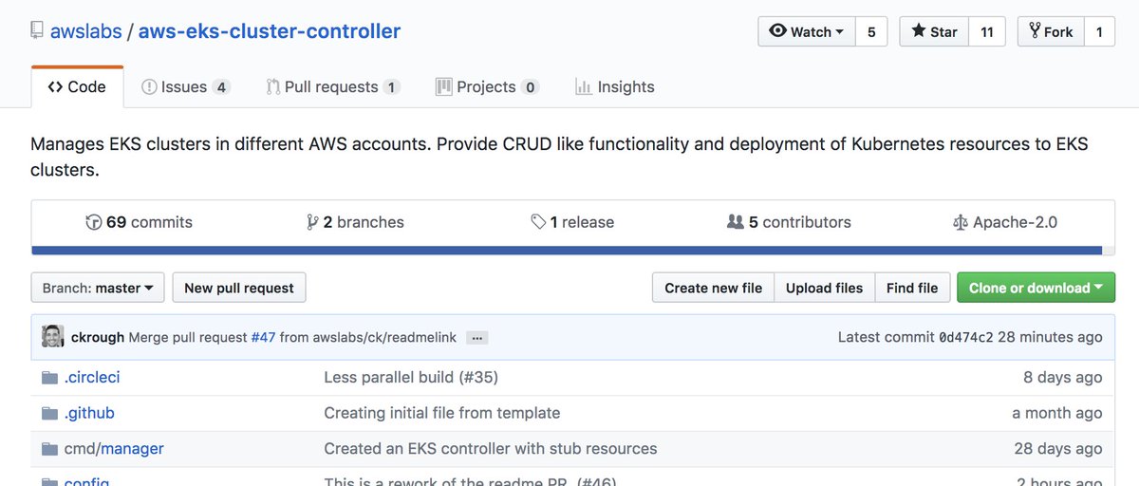Click the blue language breakdown bar
Screen dimensions: 1139x486
567,251
